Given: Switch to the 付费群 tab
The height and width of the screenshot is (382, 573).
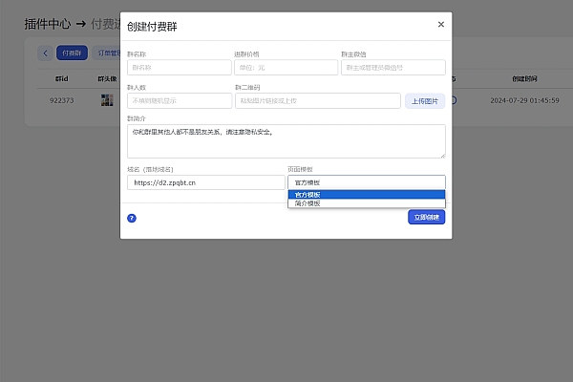Looking at the screenshot, I should 72,53.
